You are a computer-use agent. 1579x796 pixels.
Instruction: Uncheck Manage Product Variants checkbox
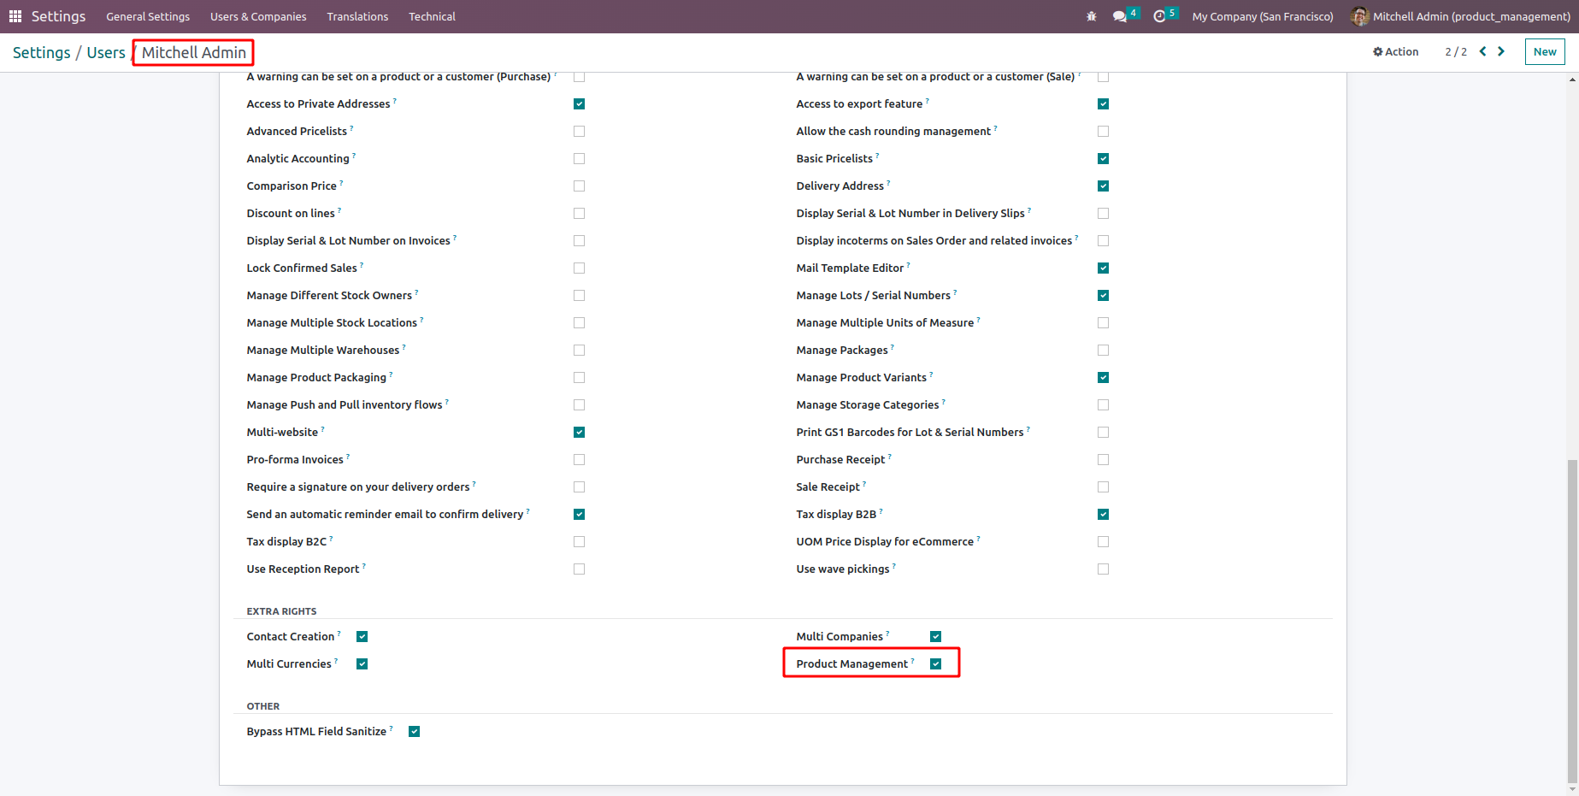[x=1104, y=377]
